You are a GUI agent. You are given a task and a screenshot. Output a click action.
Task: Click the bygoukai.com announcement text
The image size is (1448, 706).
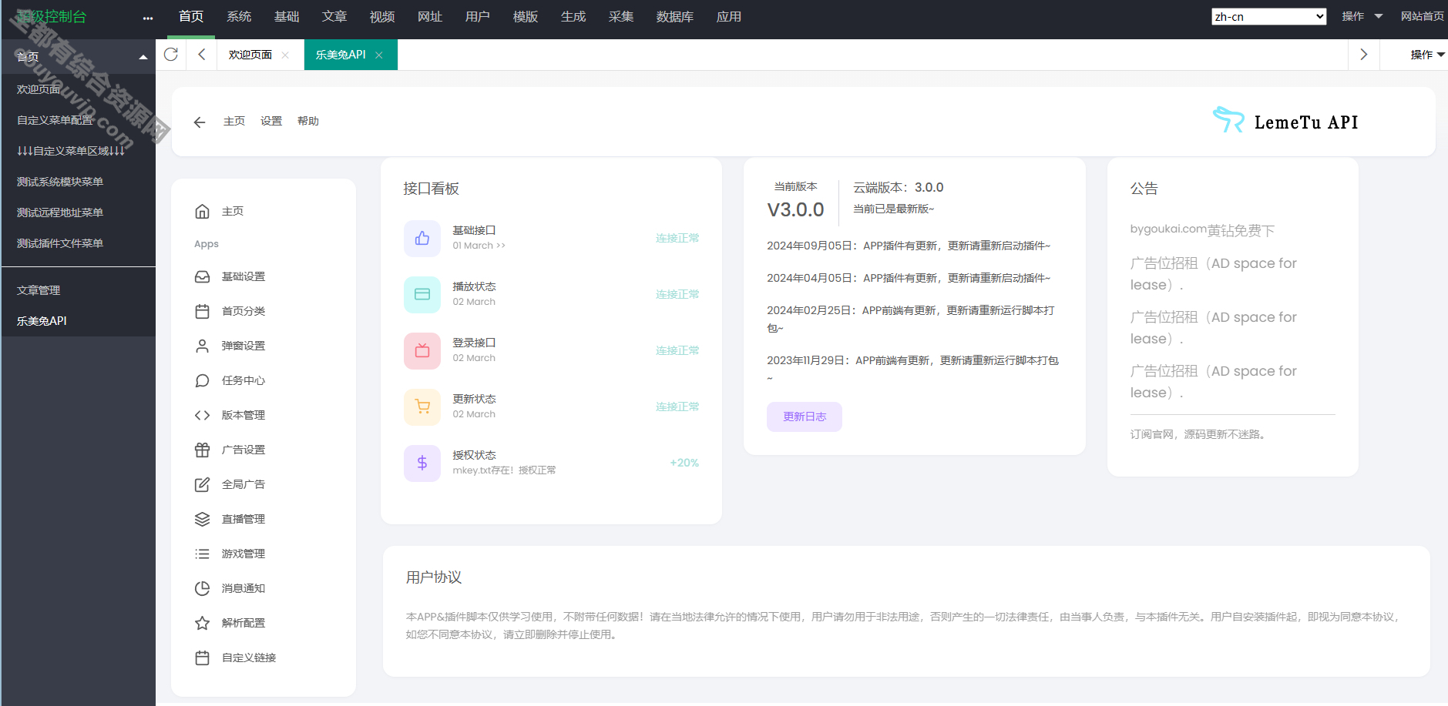coord(1202,229)
